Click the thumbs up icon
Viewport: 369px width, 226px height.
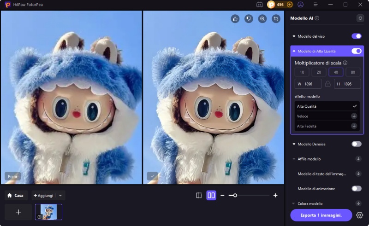[x=235, y=19]
